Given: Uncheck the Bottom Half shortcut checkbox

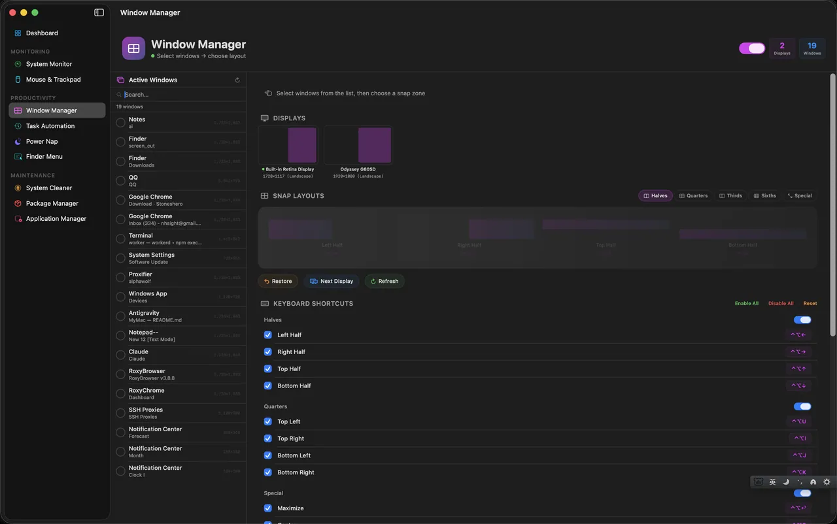Looking at the screenshot, I should 267,386.
